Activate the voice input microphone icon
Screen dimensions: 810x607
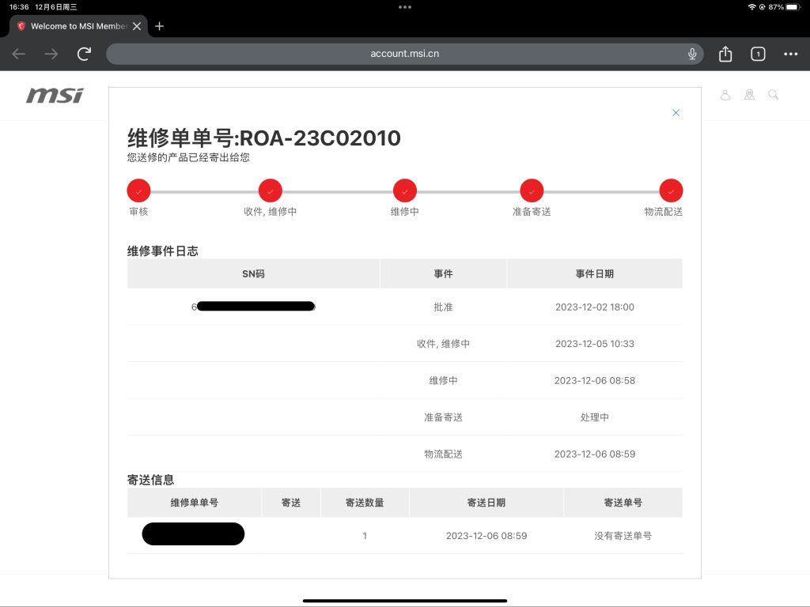[691, 54]
